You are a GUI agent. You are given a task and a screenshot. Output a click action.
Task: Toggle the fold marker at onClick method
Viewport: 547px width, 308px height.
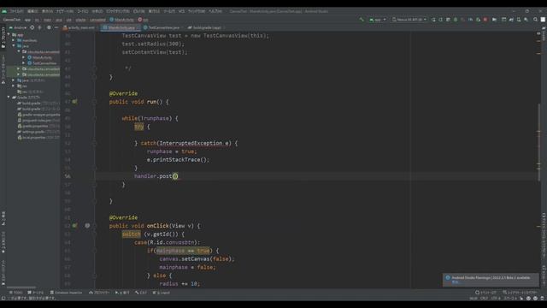(x=95, y=226)
